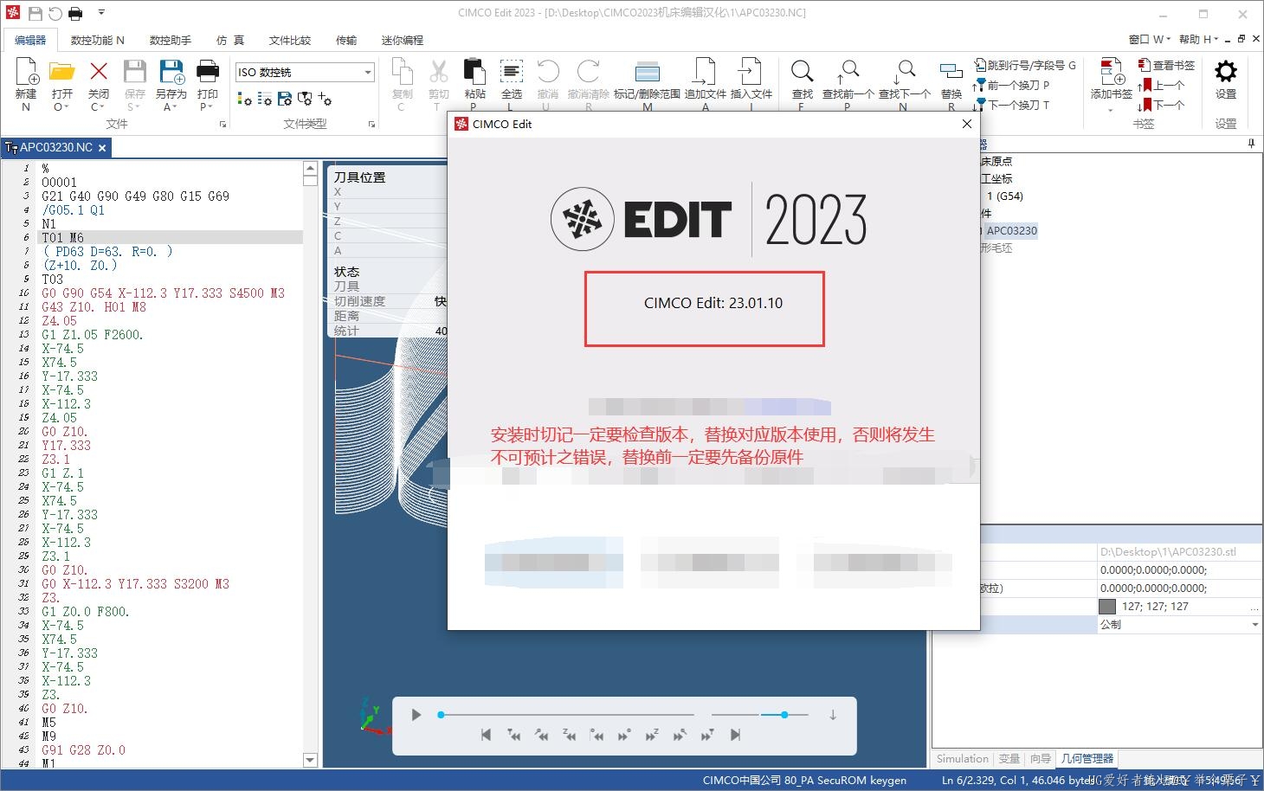
Task: Click the 另存为 Save As icon
Action: coord(171,71)
